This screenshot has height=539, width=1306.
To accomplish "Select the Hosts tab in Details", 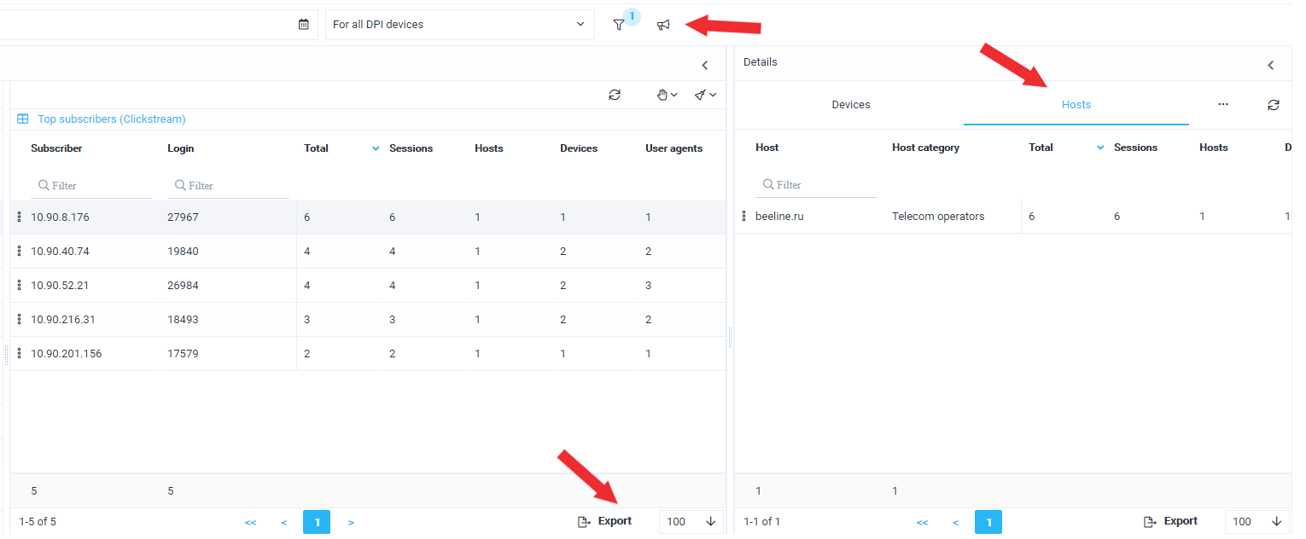I will pyautogui.click(x=1076, y=105).
